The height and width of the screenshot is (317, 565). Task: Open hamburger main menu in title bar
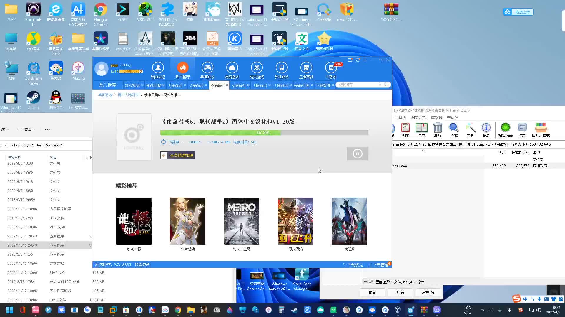(365, 60)
